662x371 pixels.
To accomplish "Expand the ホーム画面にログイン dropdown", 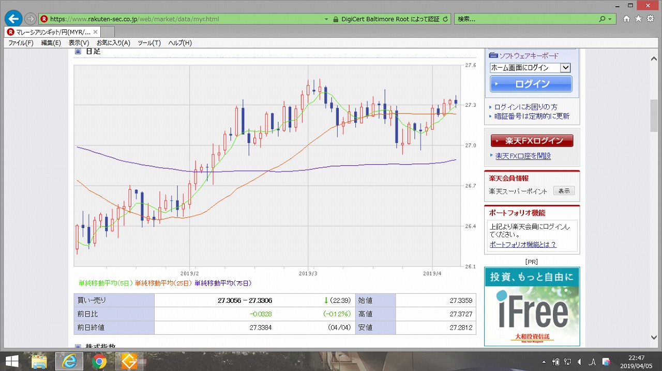I will point(565,68).
